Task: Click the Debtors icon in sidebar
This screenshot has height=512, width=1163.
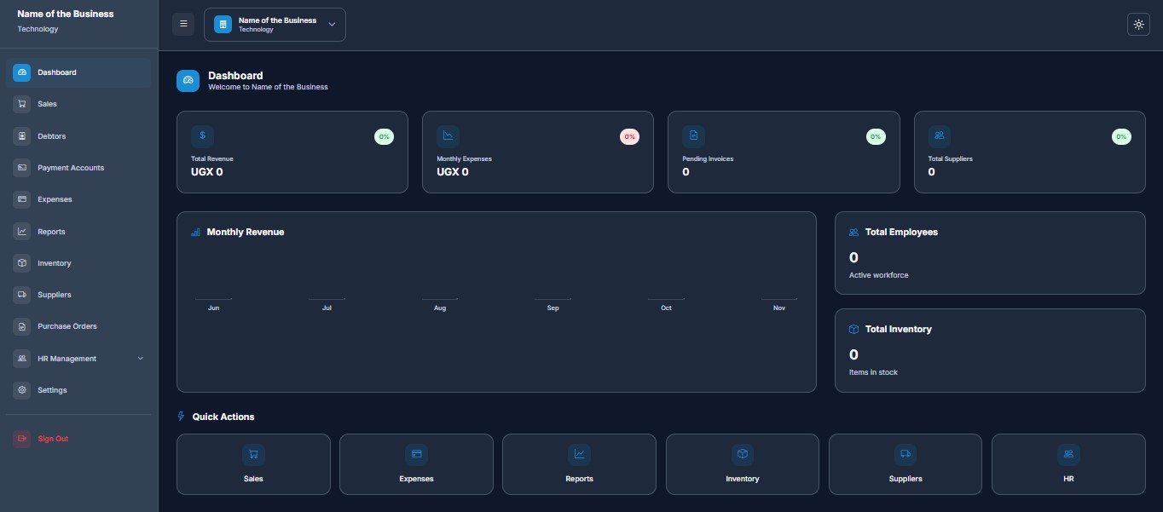Action: [x=21, y=136]
